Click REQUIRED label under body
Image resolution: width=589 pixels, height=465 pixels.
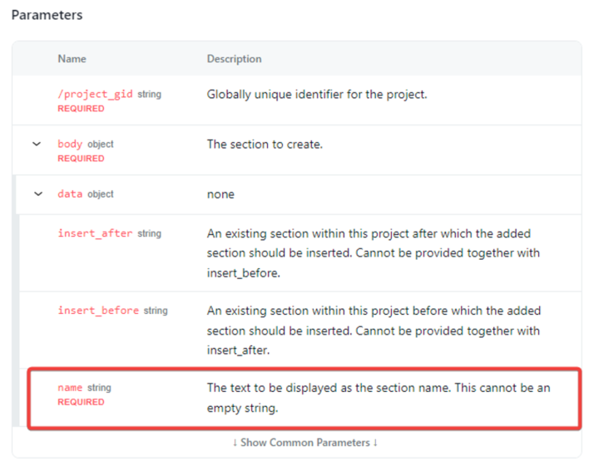point(81,159)
